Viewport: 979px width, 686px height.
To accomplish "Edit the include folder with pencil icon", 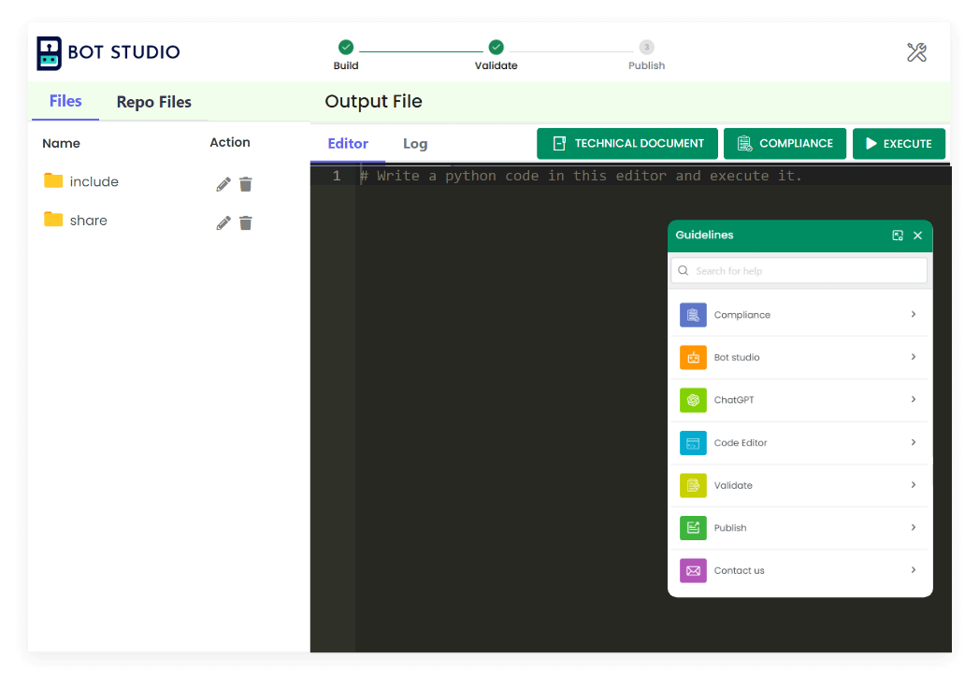I will tap(223, 184).
